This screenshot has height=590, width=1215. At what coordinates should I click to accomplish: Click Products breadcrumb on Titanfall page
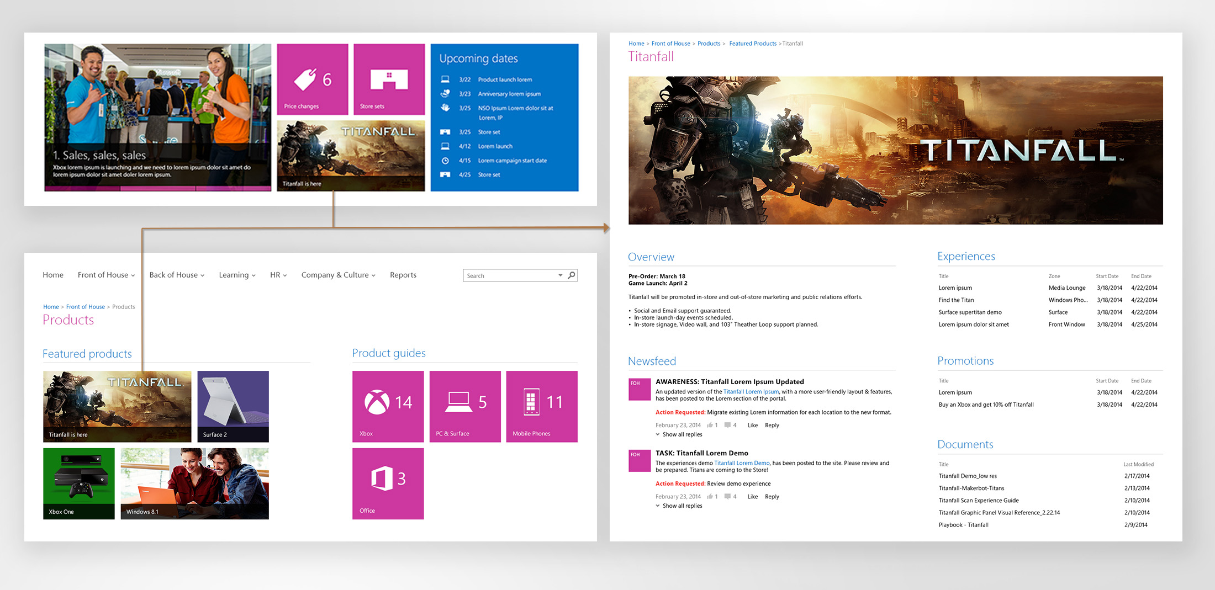pyautogui.click(x=709, y=44)
